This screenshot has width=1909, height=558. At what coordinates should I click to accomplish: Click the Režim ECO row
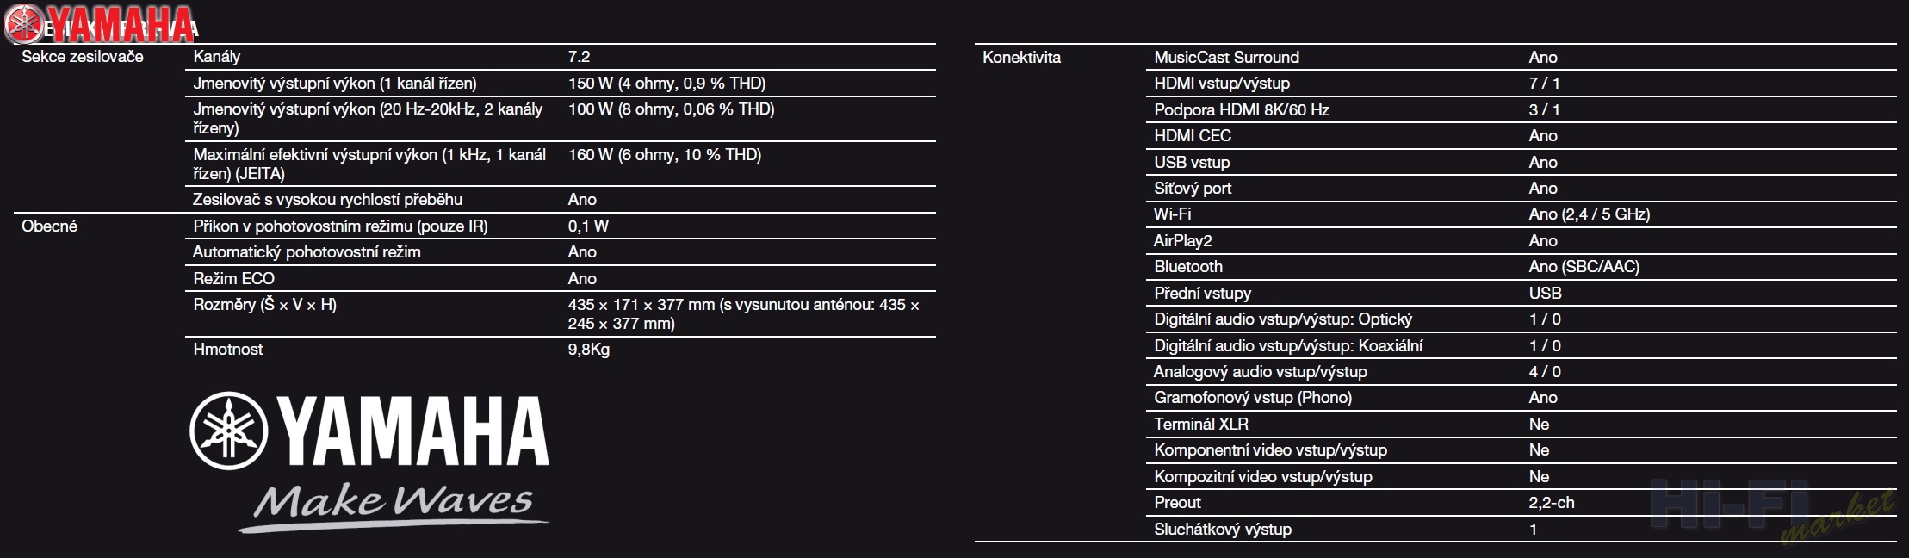[561, 278]
